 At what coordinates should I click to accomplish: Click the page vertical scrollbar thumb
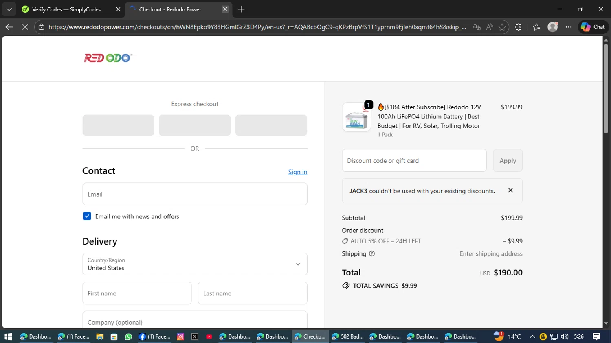point(606,88)
